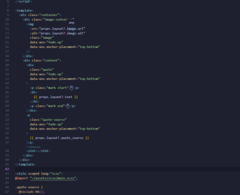
Task: Click the "mark start" paragraph line
Action: pyautogui.click(x=55, y=88)
